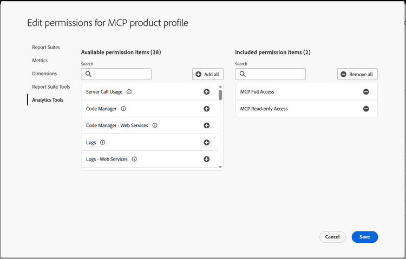Save the permission changes
This screenshot has height=259, width=406.
point(364,237)
